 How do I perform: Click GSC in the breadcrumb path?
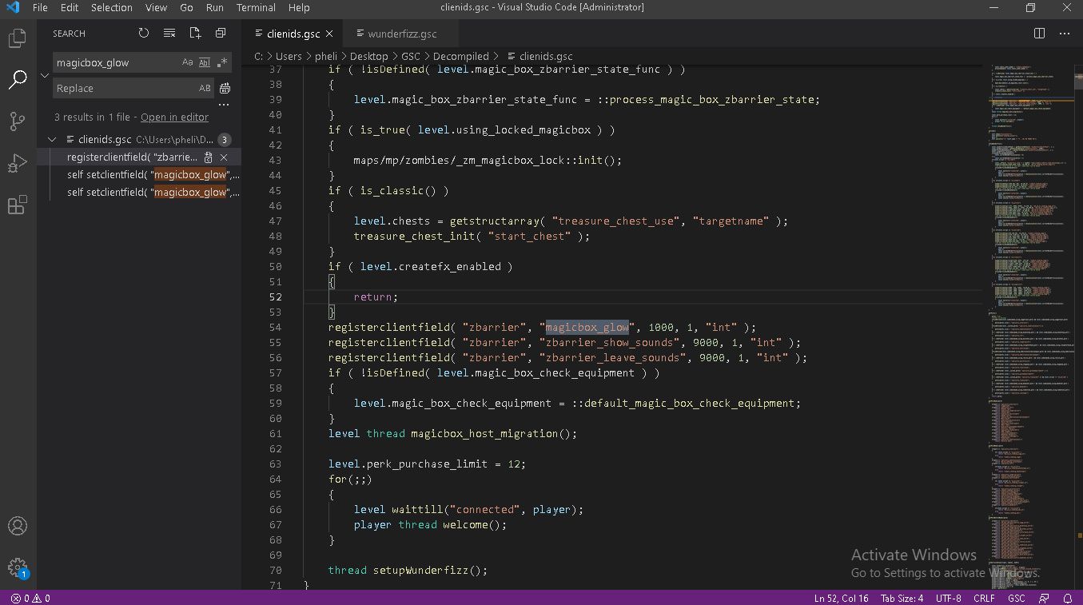click(411, 56)
